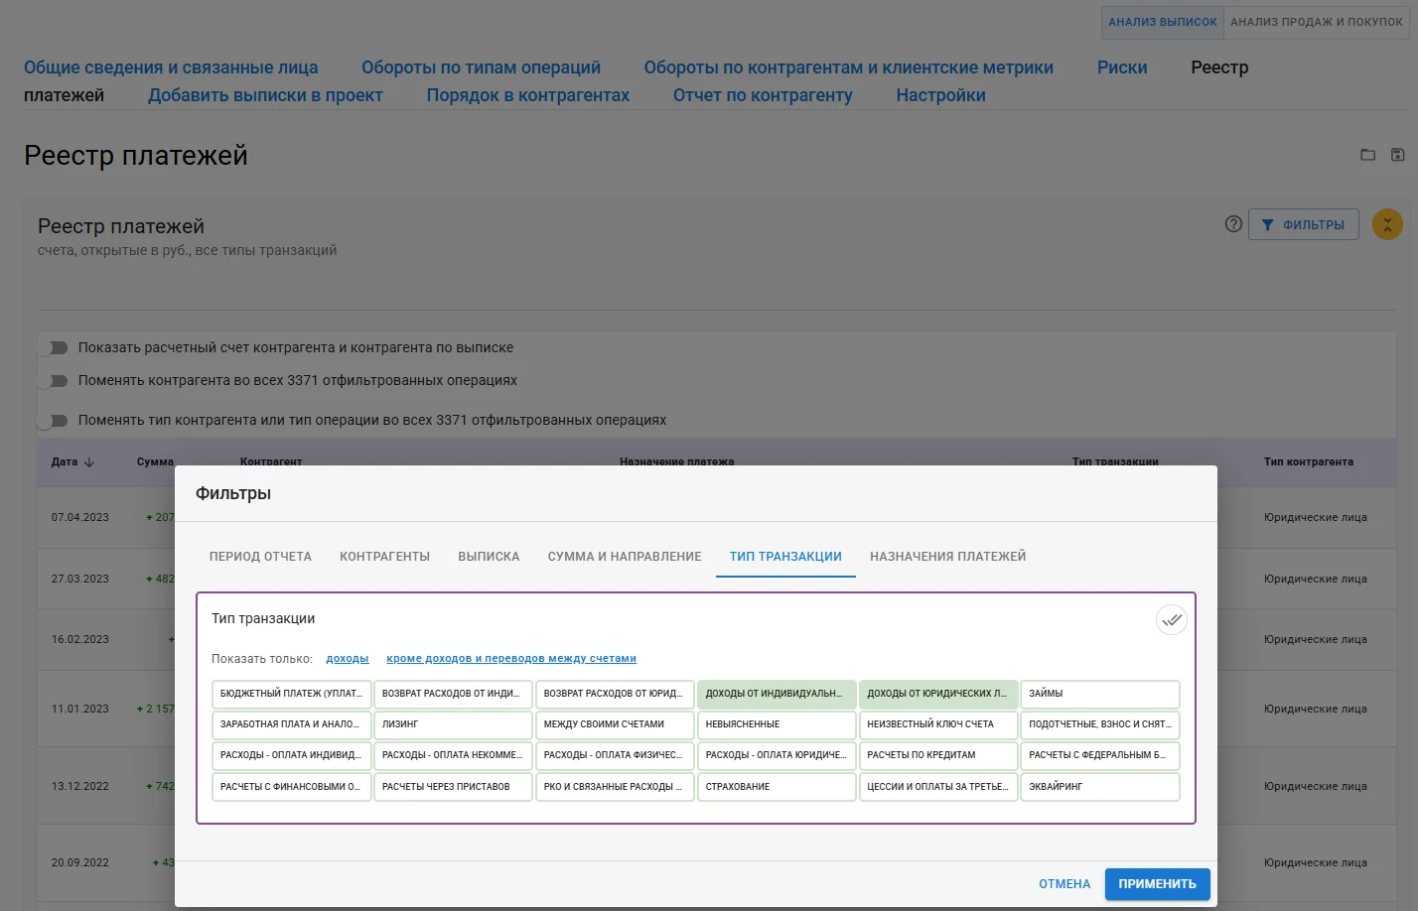Toggle changing counterparty type or operation type
Image resolution: width=1418 pixels, height=911 pixels.
pyautogui.click(x=52, y=421)
